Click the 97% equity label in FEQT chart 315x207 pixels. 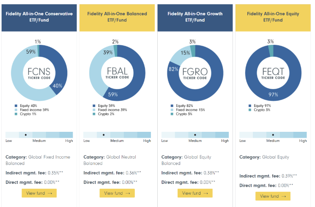coord(273,95)
